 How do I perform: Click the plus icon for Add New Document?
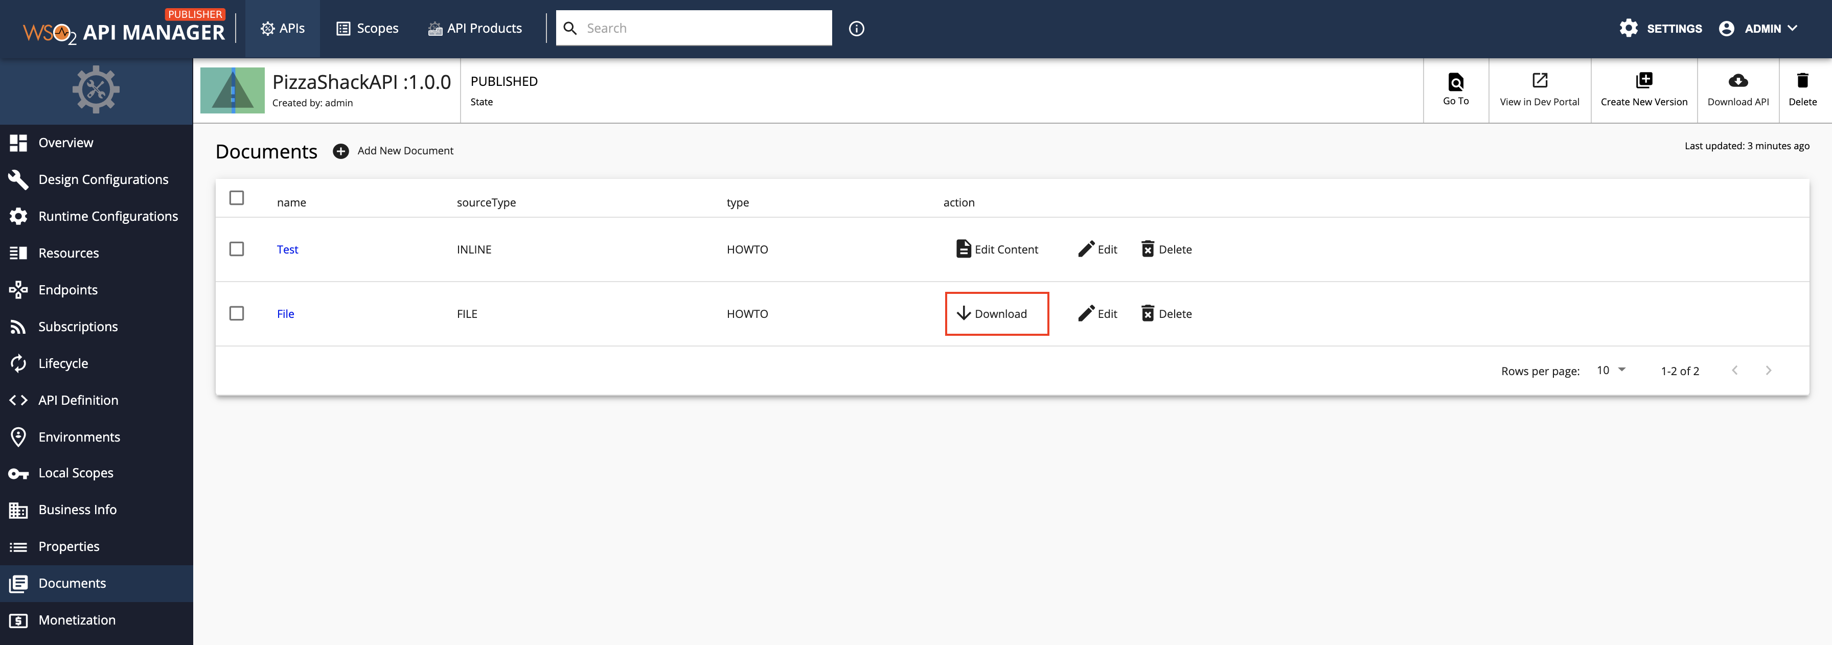point(340,151)
